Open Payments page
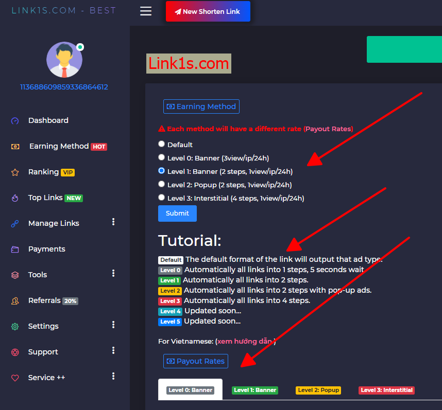This screenshot has width=442, height=410. point(47,249)
